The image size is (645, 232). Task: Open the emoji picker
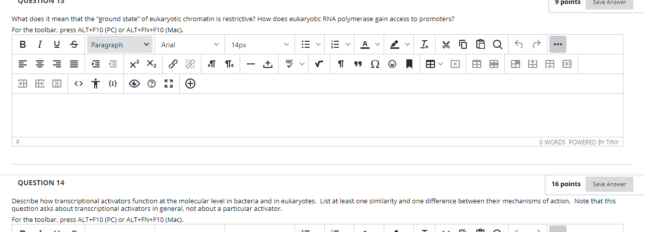(x=392, y=64)
